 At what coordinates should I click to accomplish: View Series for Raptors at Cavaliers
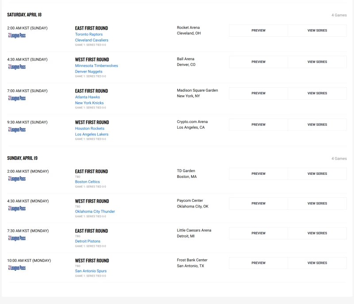tap(317, 31)
